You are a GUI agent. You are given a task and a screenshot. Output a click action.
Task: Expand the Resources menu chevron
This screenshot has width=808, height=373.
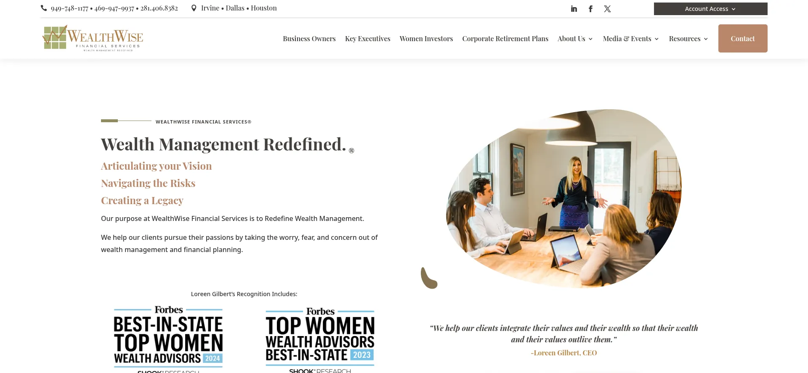pos(706,39)
